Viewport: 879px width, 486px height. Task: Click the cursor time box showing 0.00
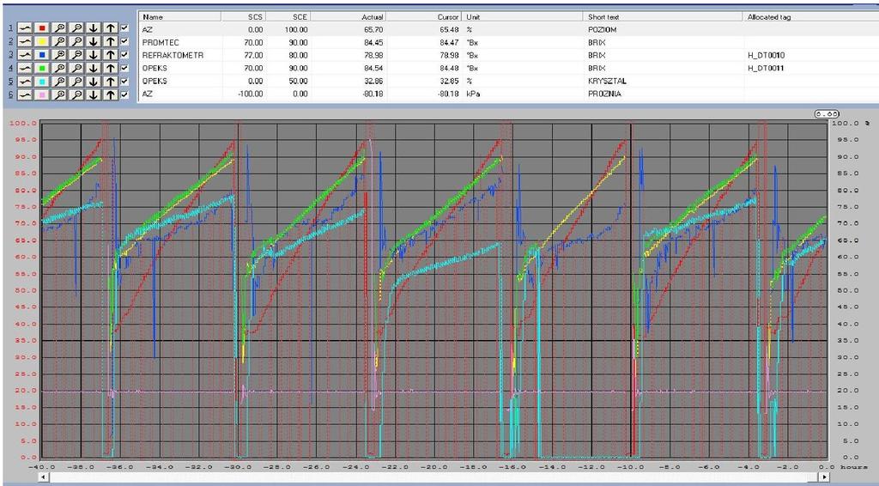[x=827, y=114]
